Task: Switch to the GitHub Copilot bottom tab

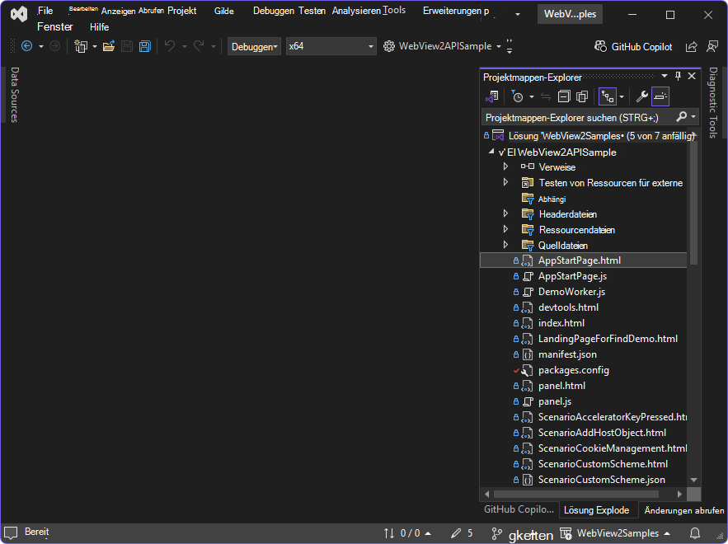Action: coord(519,509)
